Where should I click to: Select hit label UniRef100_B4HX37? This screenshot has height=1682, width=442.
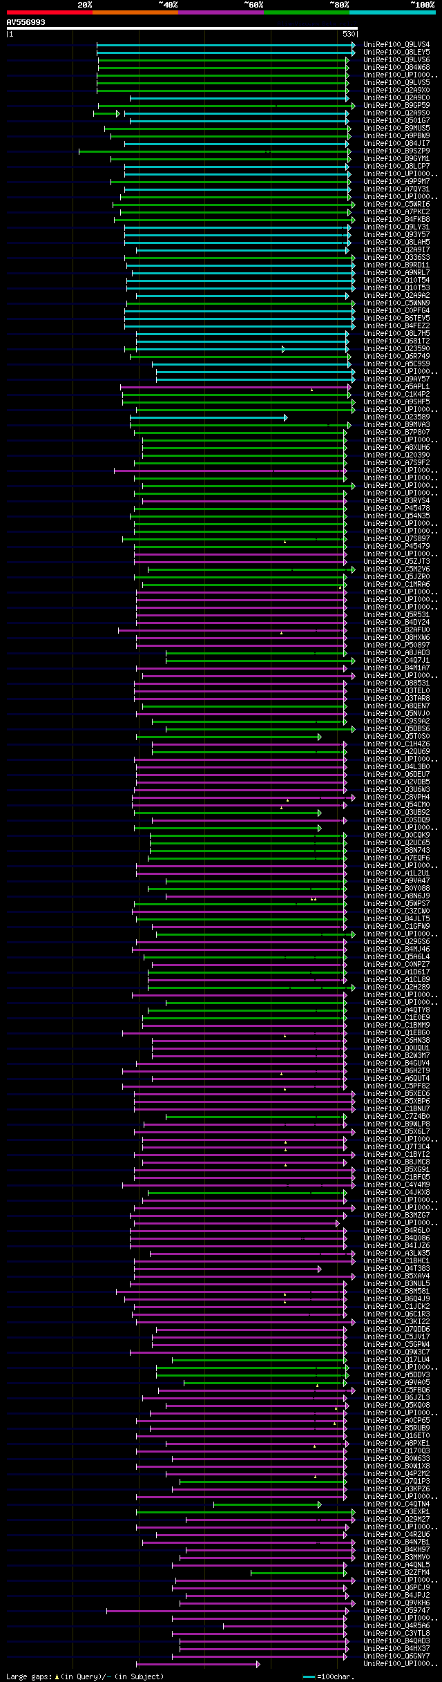click(x=396, y=1648)
